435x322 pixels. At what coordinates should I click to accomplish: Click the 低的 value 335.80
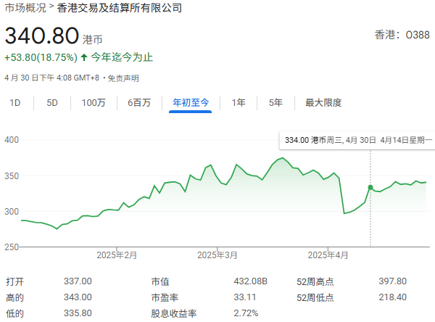[78, 313]
